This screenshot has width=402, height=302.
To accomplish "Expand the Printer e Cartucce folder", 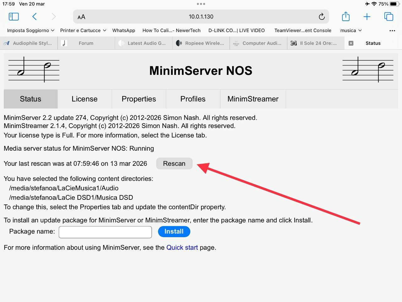I will (x=83, y=31).
